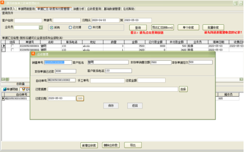Click the 单个收款 button
This screenshot has height=152, width=246.
click(x=188, y=27)
